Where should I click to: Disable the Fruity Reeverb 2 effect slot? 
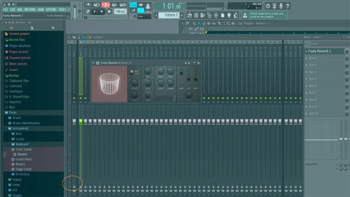347,51
